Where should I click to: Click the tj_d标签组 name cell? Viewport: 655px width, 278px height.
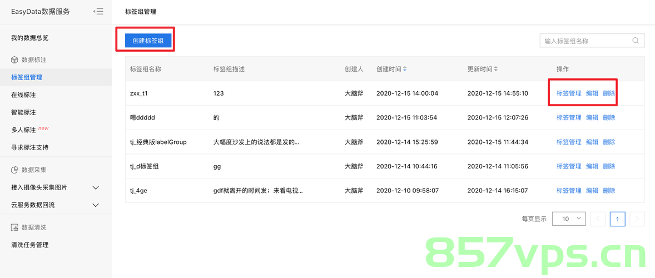tap(145, 166)
